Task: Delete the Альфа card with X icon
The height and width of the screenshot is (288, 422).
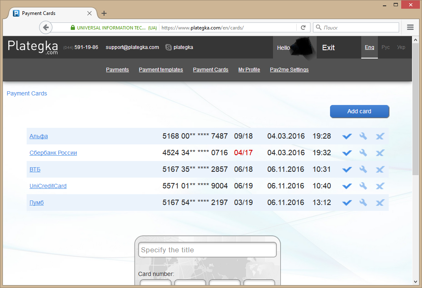Action: point(380,137)
